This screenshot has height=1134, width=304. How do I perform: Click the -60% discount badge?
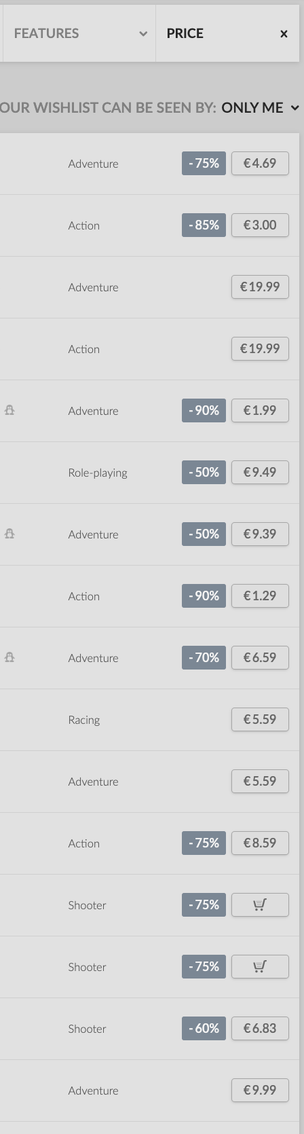pyautogui.click(x=204, y=1028)
